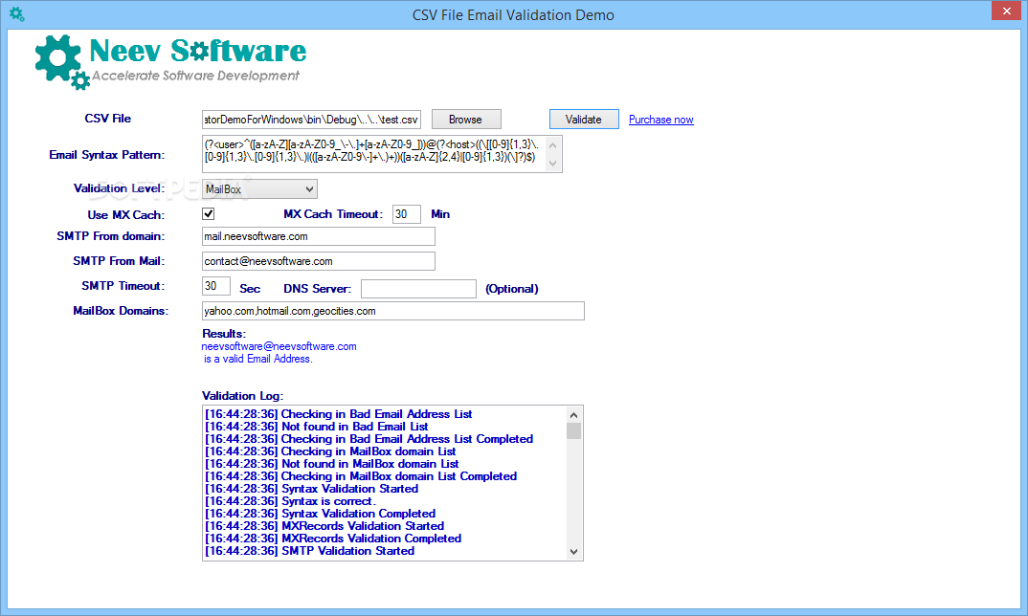Viewport: 1028px width, 616px height.
Task: Click the Browse button
Action: [x=466, y=120]
